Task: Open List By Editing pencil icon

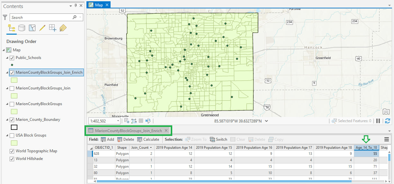Action: [42, 28]
